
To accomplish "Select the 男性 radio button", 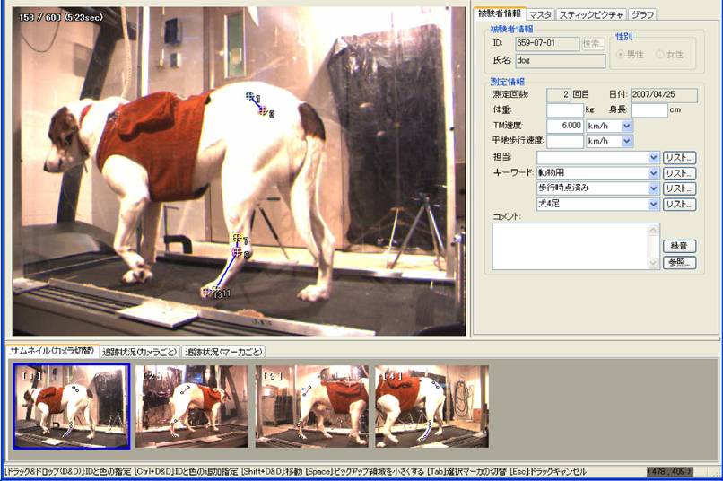I will (x=619, y=55).
